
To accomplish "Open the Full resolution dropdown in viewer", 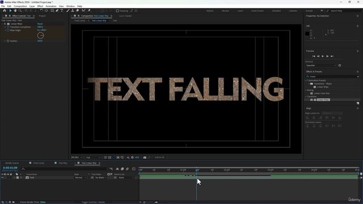I will (x=93, y=158).
